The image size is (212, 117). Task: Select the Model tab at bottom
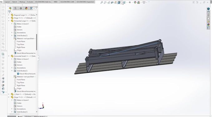(x=20, y=116)
